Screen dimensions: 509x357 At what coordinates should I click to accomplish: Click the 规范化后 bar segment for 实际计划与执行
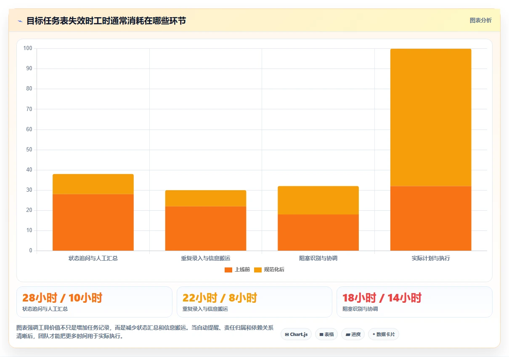431,117
